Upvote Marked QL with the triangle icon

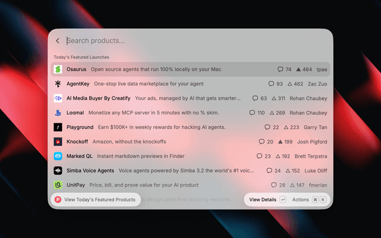[278, 156]
